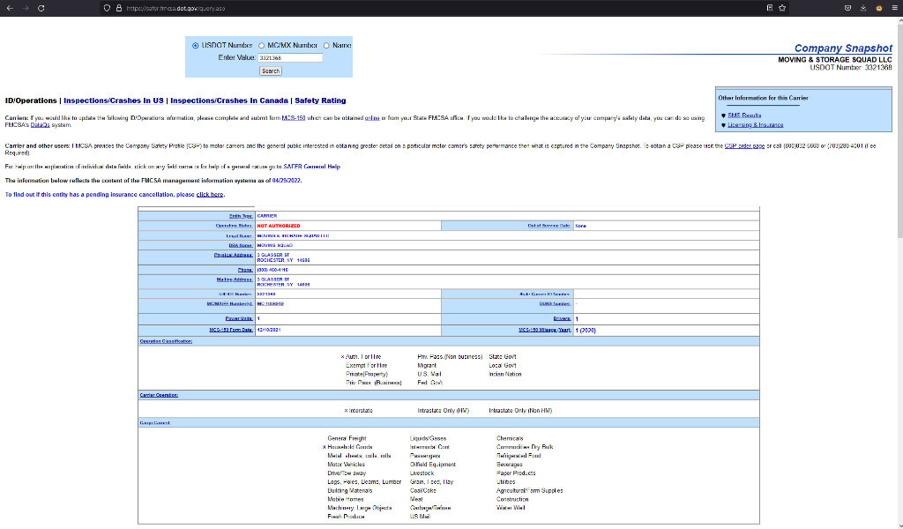Select the Name radio button

[x=326, y=45]
